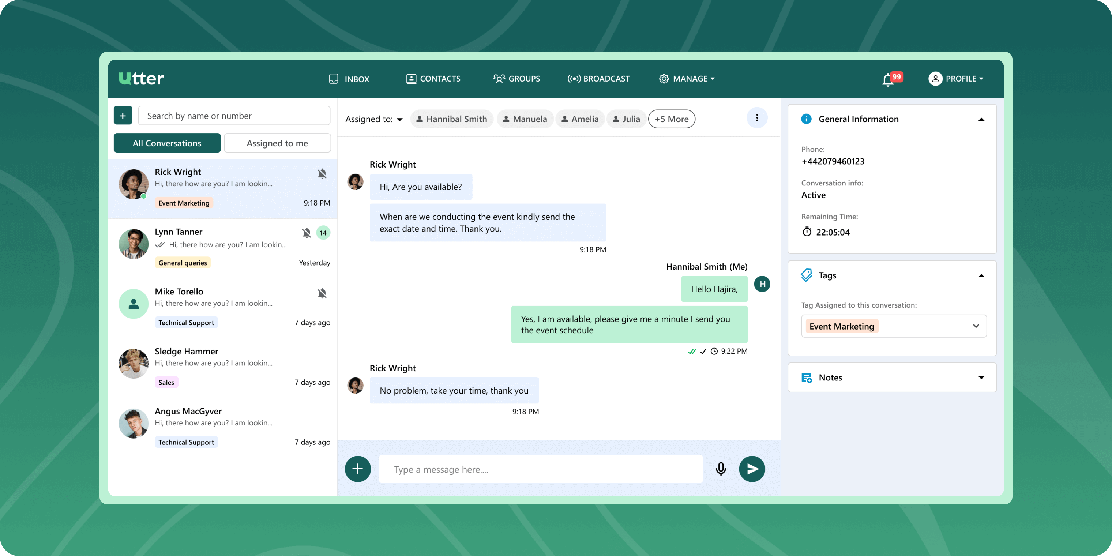The height and width of the screenshot is (556, 1112).
Task: Open the Assigned to dropdown arrow
Action: point(400,120)
